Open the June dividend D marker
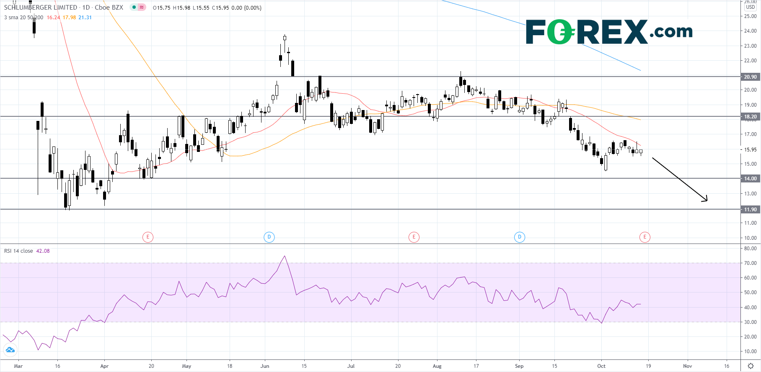 (269, 237)
